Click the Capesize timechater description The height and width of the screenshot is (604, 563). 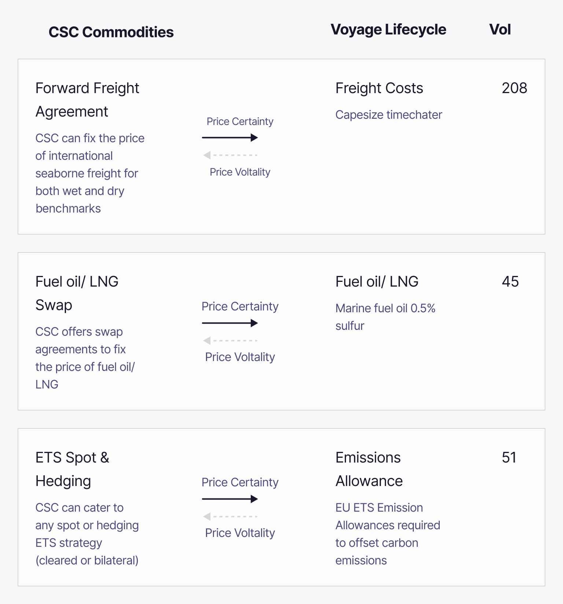[389, 115]
